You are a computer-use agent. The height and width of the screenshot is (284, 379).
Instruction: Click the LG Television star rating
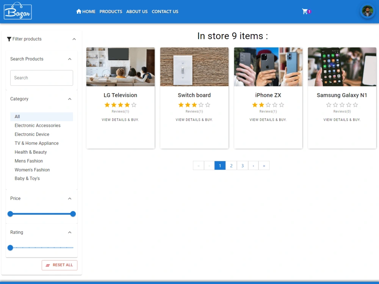pos(121,105)
